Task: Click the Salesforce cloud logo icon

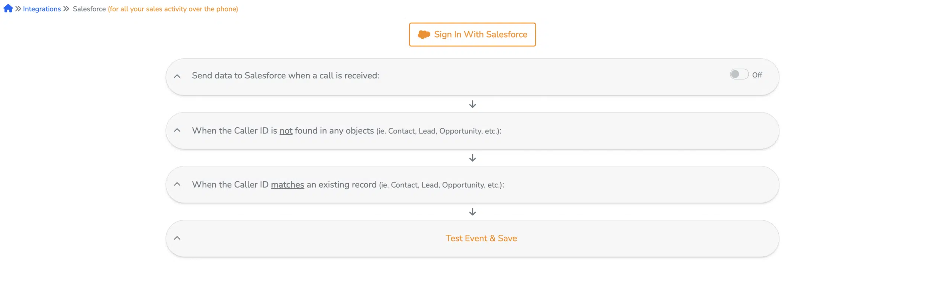Action: tap(424, 35)
